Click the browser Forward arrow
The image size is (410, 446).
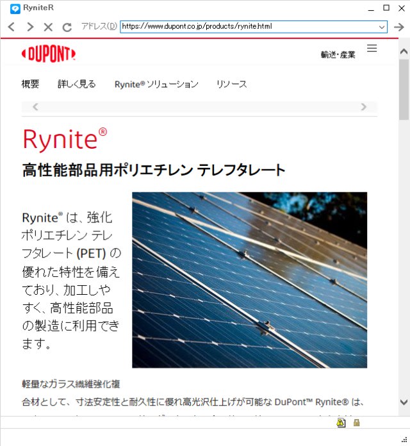coord(29,27)
